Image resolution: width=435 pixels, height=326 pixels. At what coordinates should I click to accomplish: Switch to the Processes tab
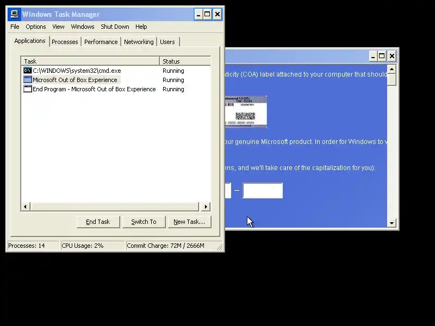65,42
